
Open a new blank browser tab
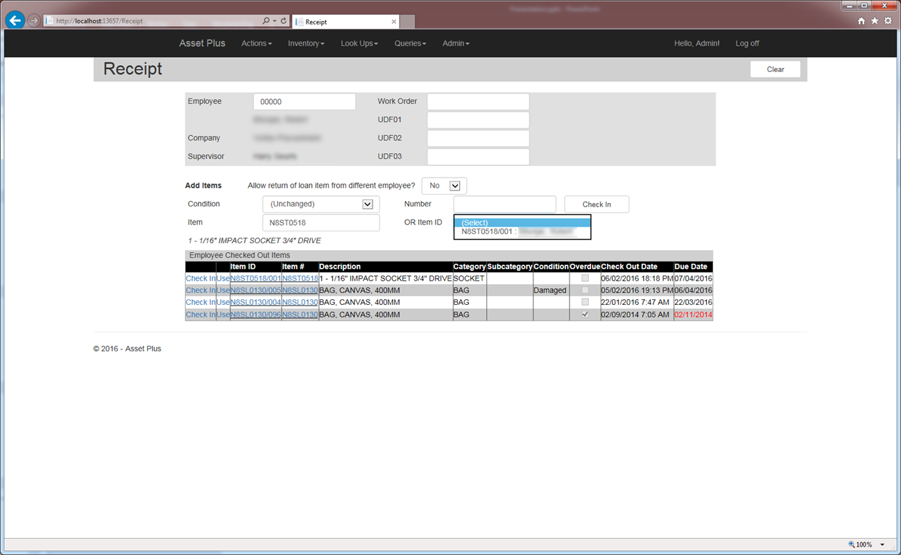coord(408,21)
